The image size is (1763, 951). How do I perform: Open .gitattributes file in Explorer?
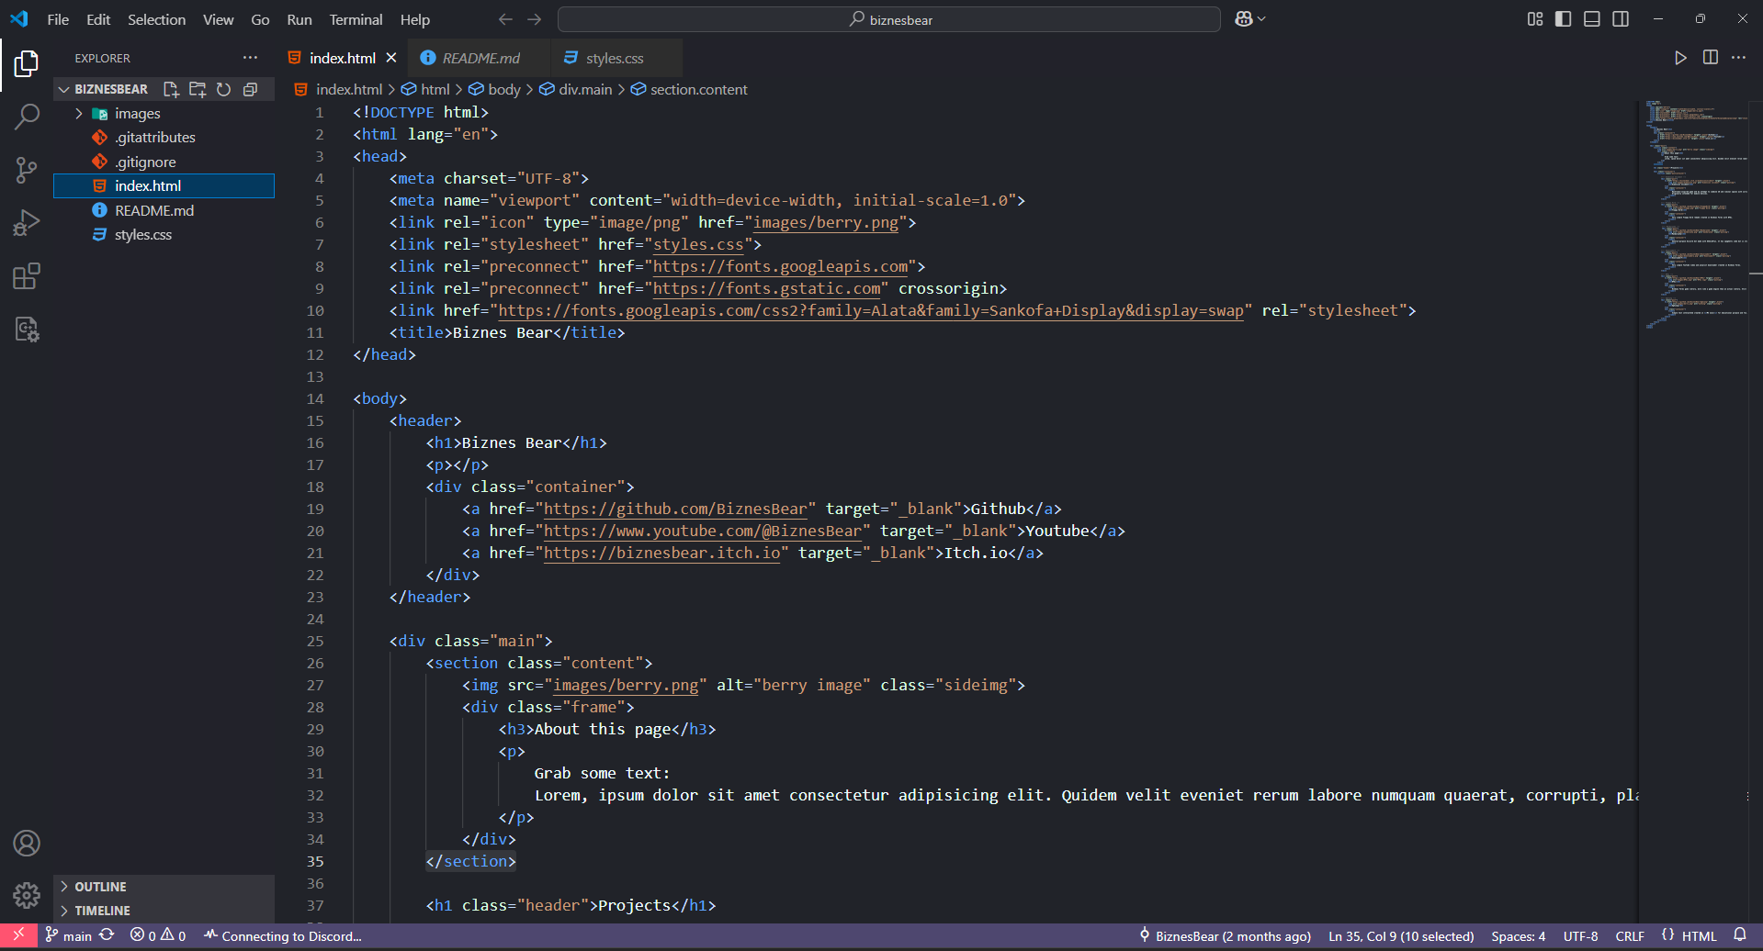(x=155, y=138)
